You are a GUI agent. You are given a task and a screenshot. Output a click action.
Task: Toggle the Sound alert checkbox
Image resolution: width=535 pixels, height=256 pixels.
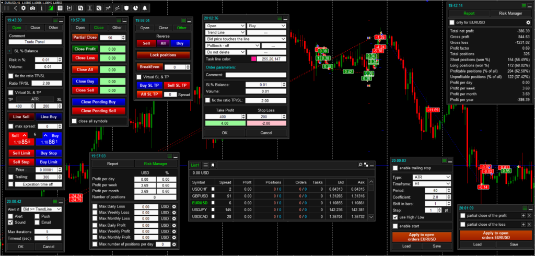(x=11, y=223)
